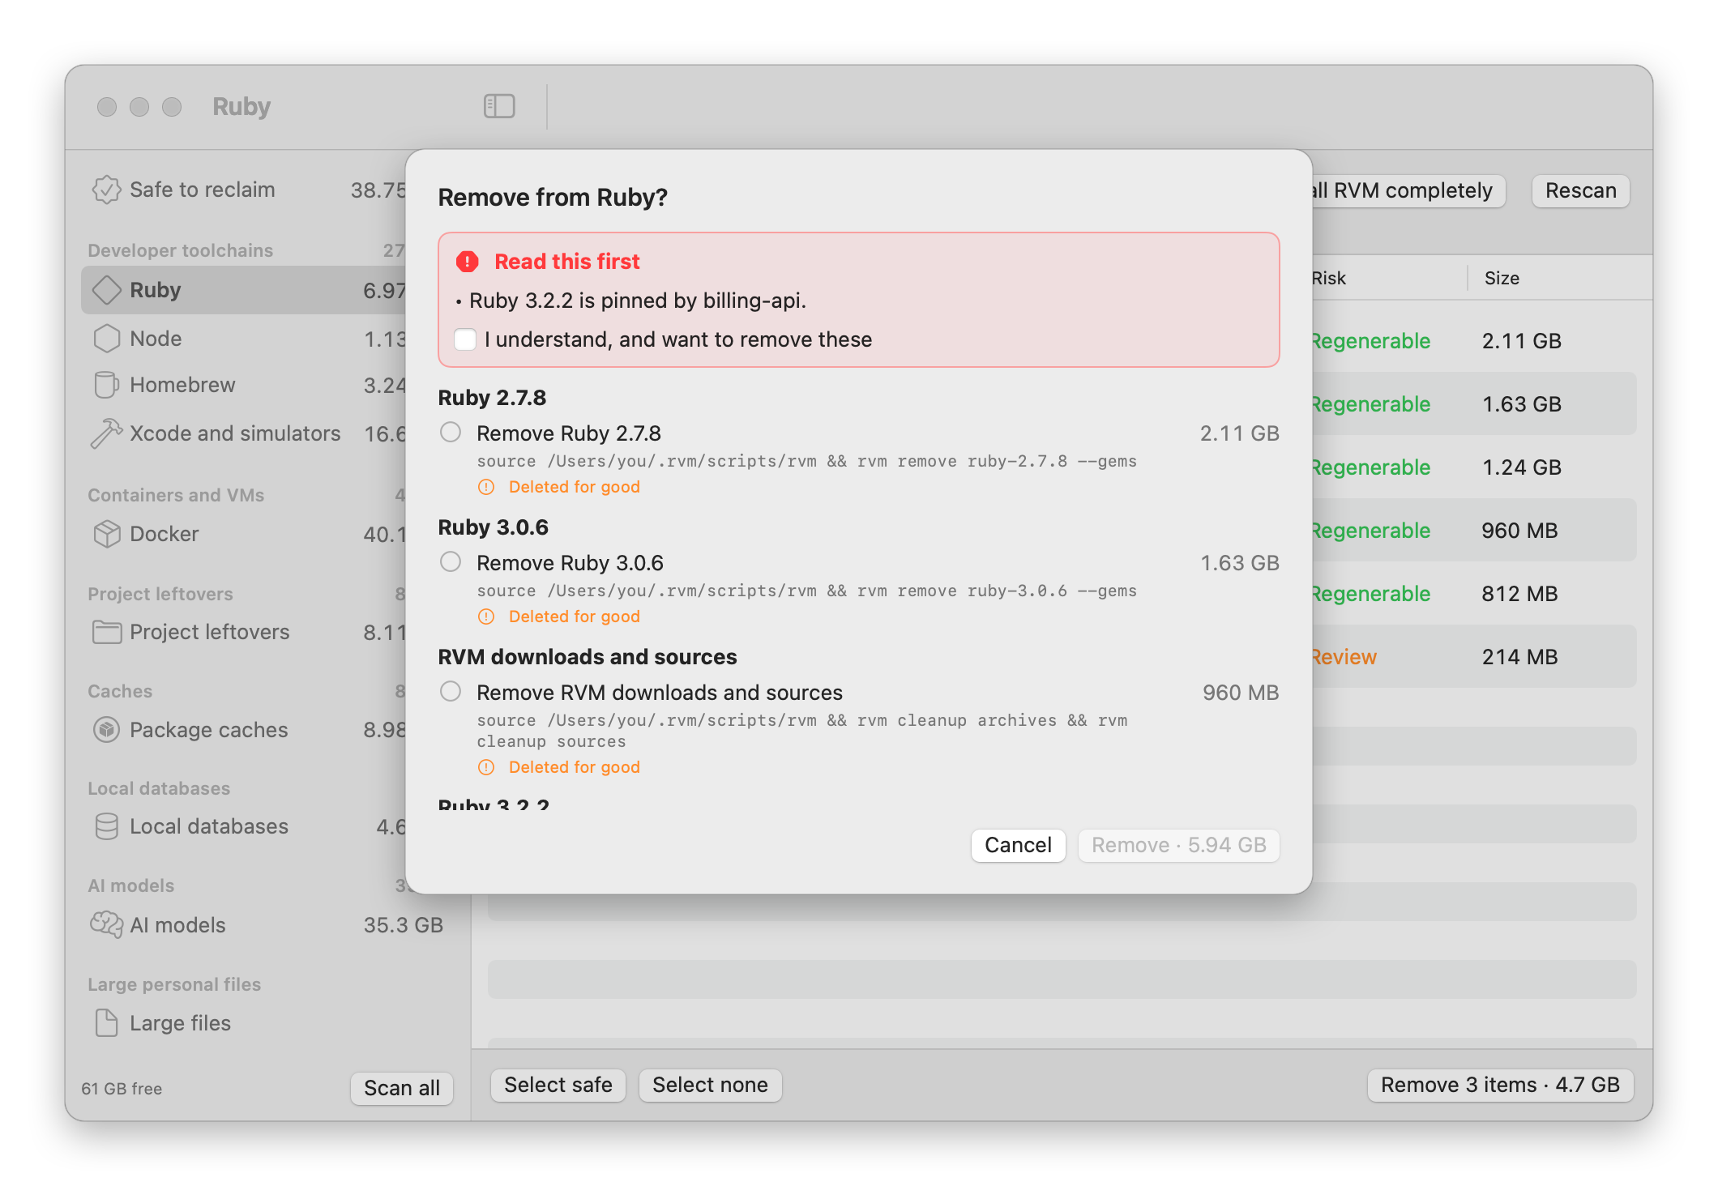Click the Size column header

point(1502,278)
